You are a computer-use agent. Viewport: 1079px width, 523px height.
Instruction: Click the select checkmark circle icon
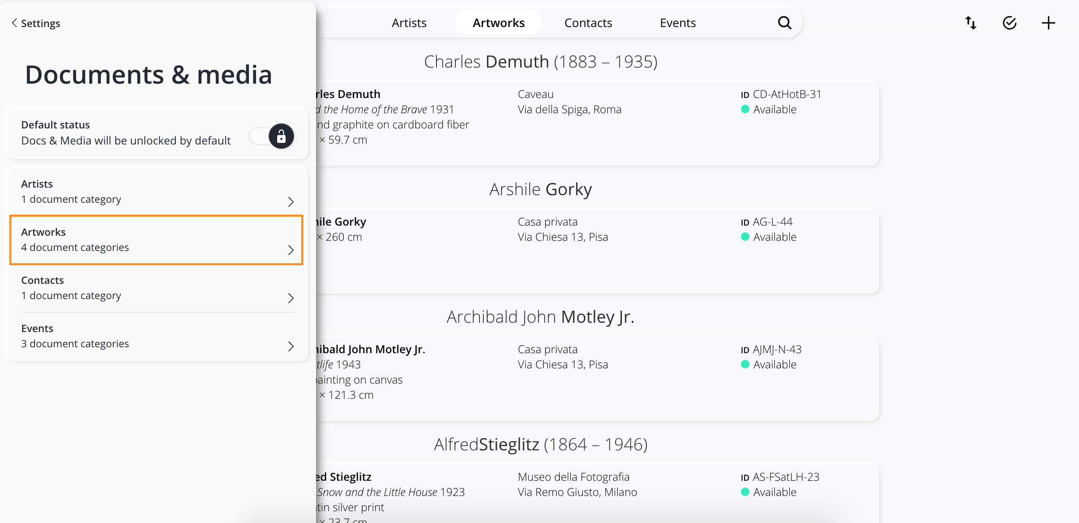click(x=1010, y=23)
